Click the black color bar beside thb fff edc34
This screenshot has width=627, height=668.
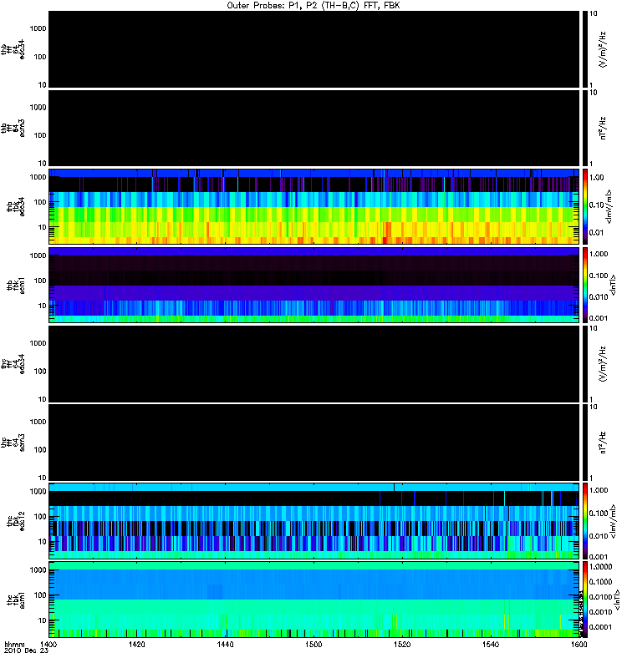point(585,49)
